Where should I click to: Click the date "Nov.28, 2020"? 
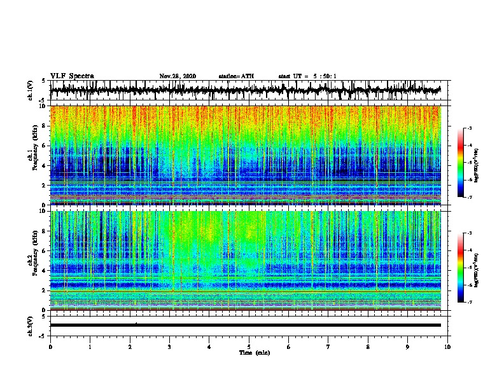click(x=178, y=76)
